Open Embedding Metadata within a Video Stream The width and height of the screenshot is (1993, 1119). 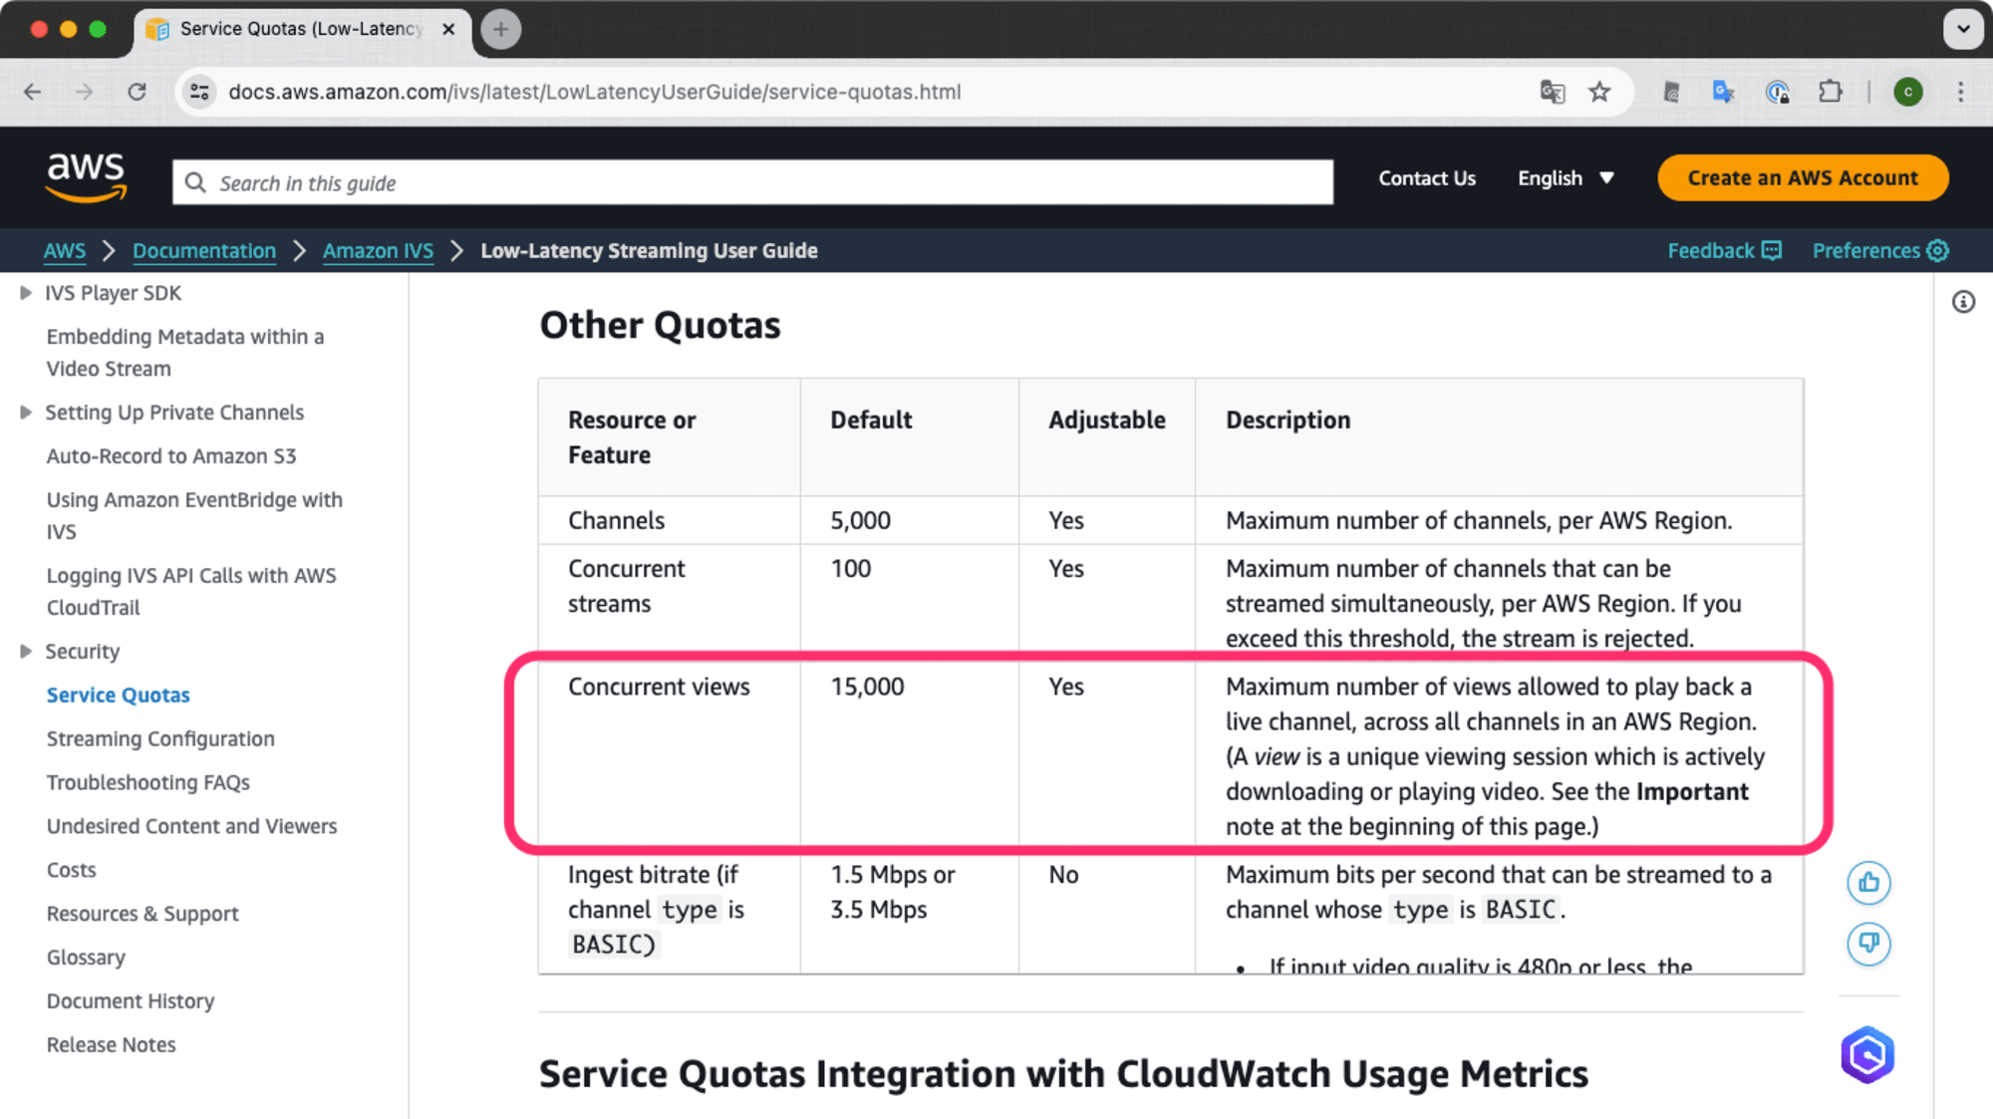tap(185, 353)
